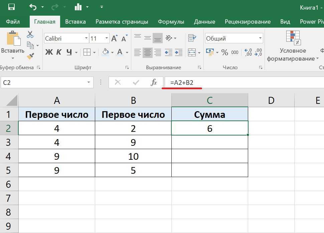Toggle wrap text
This screenshot has height=233, width=324.
pos(192,38)
